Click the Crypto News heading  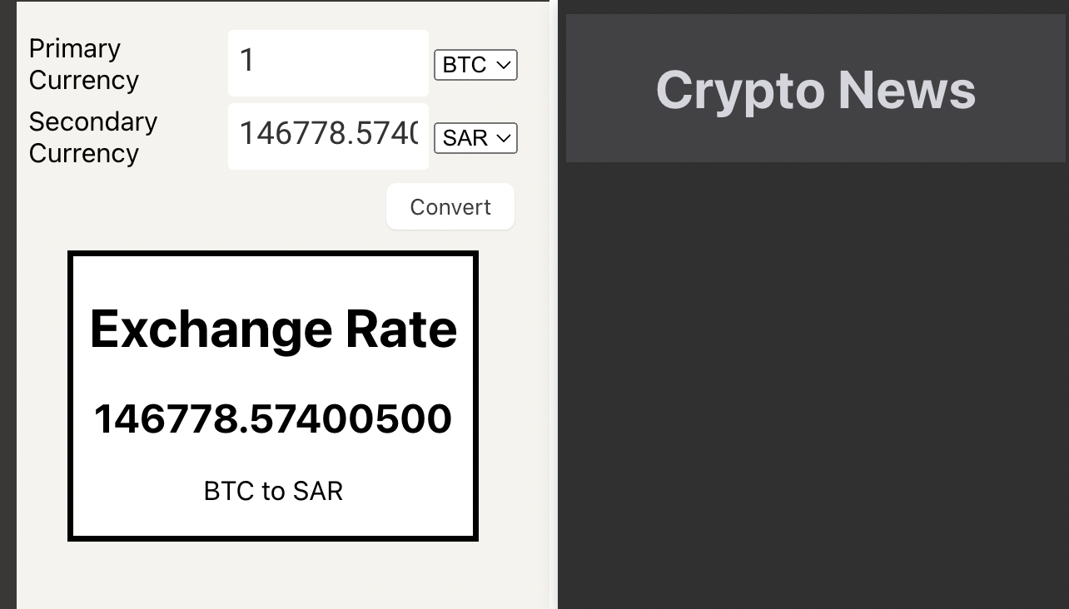tap(816, 90)
